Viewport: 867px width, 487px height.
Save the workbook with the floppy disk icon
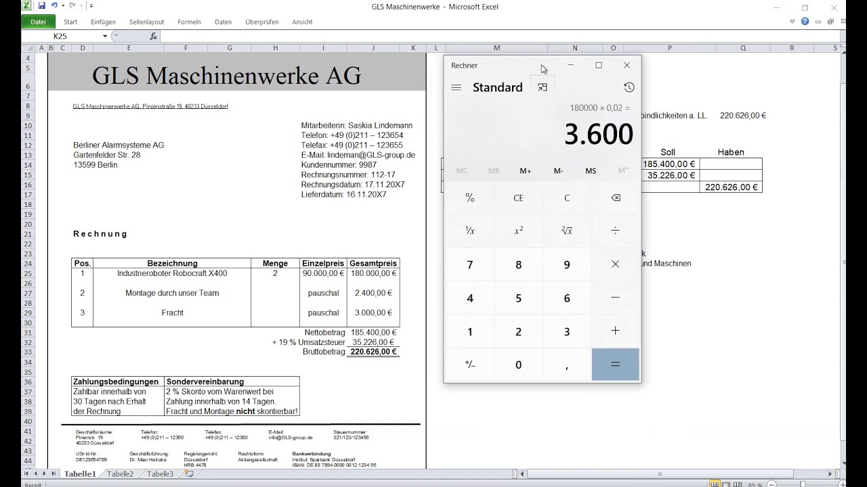pos(41,6)
